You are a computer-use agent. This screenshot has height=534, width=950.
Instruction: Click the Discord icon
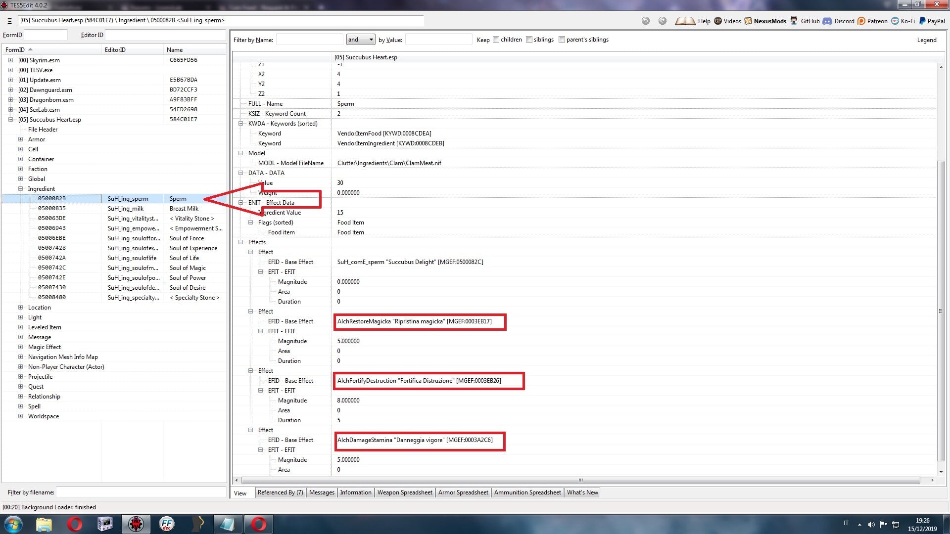pyautogui.click(x=827, y=21)
